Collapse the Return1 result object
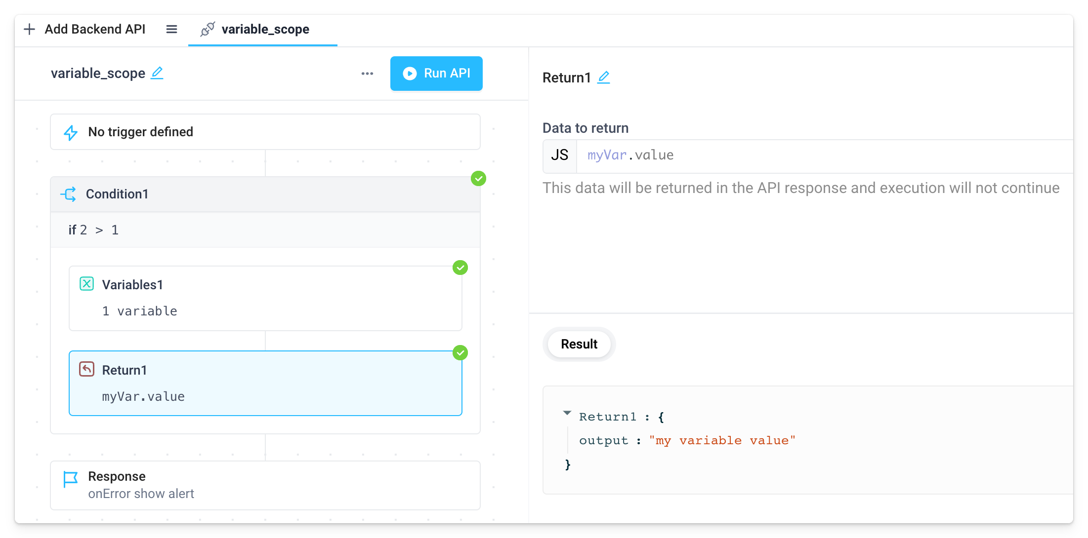This screenshot has width=1088, height=538. [567, 414]
